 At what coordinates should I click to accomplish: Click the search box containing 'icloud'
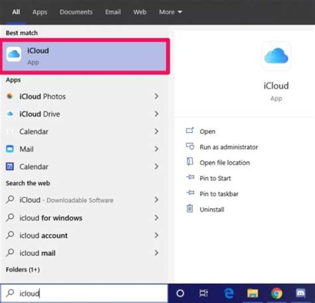87,293
